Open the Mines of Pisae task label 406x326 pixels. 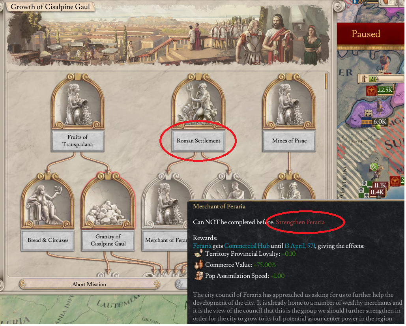pyautogui.click(x=289, y=141)
